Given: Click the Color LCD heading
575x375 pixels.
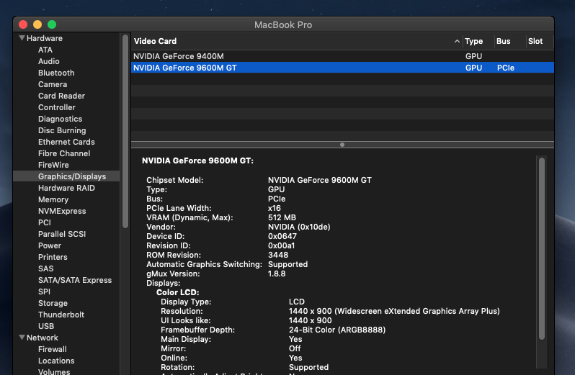Looking at the screenshot, I should [178, 292].
